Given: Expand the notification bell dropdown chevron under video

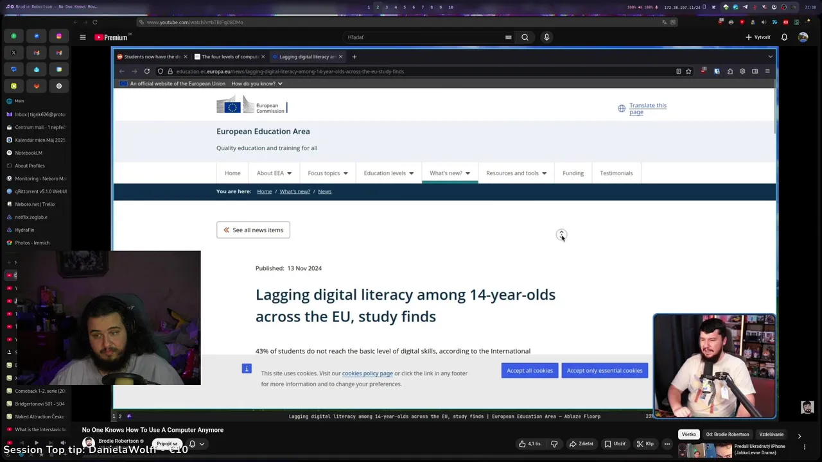Looking at the screenshot, I should [x=202, y=443].
